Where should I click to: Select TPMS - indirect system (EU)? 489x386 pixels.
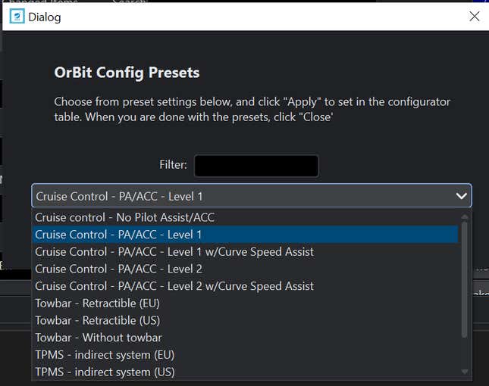[x=105, y=355]
